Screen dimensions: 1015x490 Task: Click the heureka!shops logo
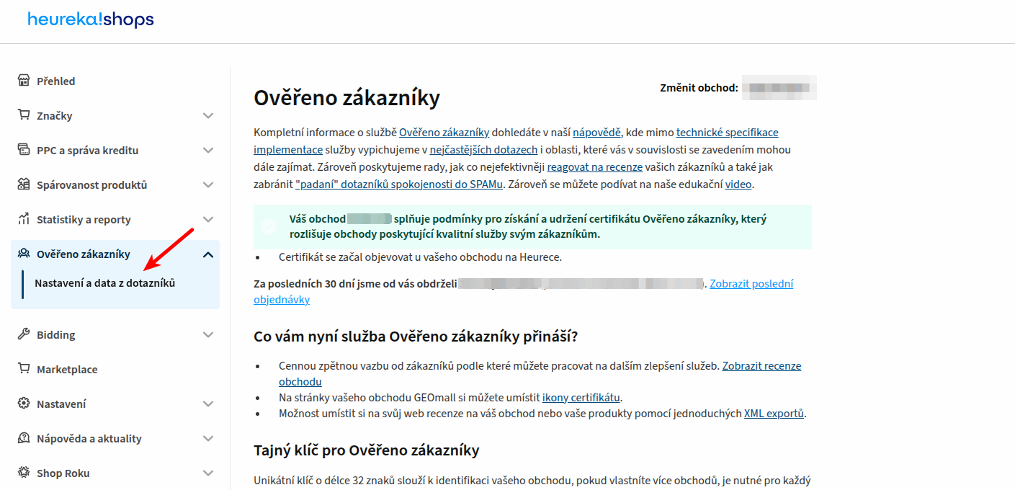pyautogui.click(x=91, y=19)
